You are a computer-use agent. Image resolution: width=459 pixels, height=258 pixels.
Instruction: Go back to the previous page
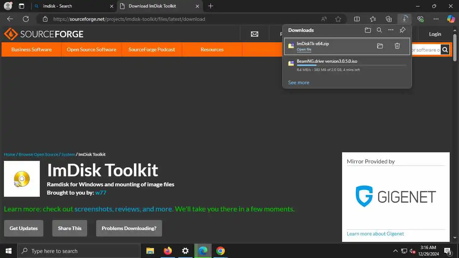point(10,19)
